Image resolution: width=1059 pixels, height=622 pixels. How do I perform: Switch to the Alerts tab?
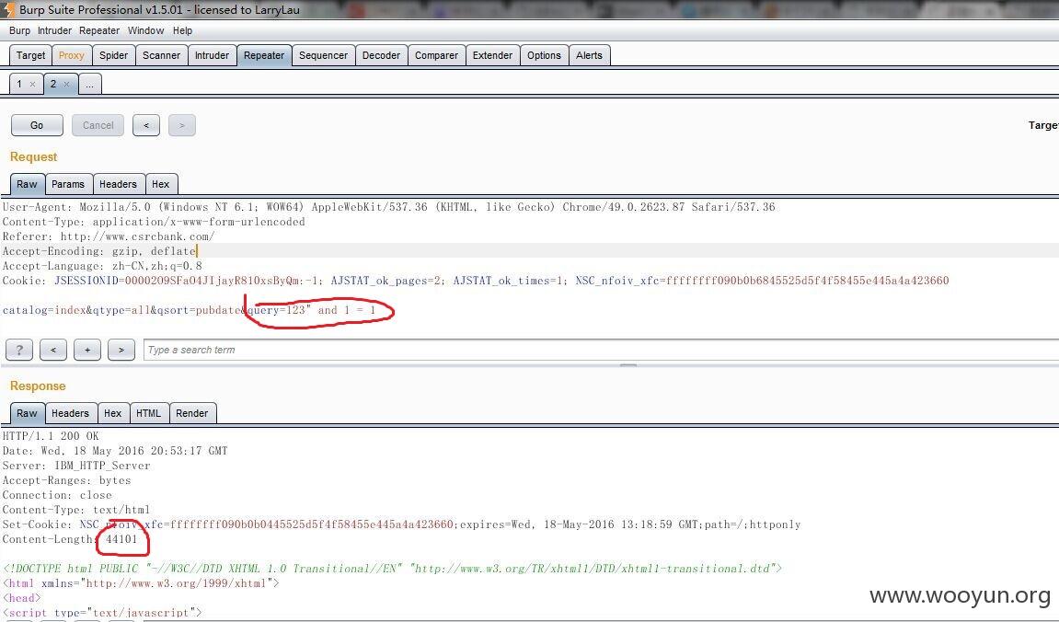tap(589, 55)
